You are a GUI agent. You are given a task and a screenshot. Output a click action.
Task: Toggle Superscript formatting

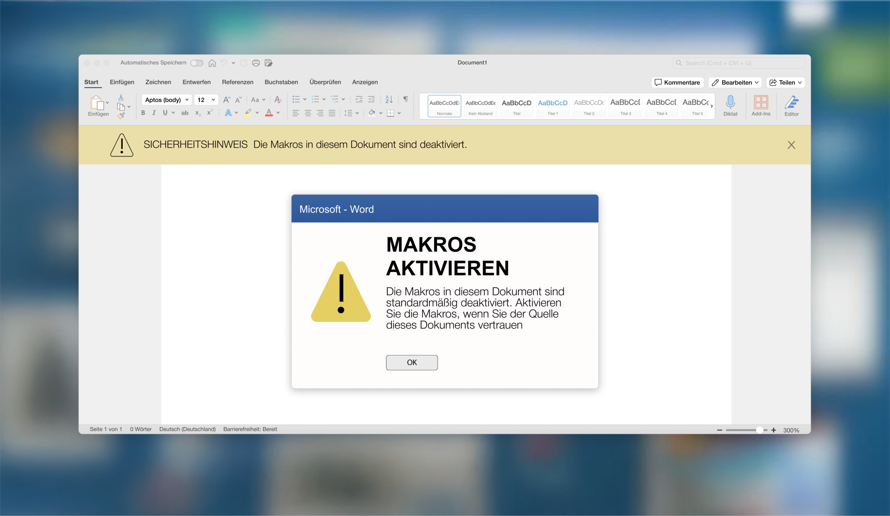pos(209,112)
